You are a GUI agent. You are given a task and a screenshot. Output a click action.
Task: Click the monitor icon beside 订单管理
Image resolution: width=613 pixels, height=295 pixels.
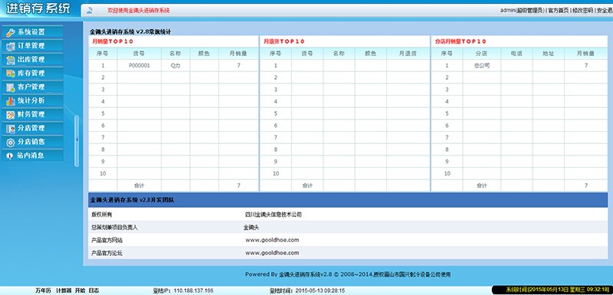pos(11,46)
